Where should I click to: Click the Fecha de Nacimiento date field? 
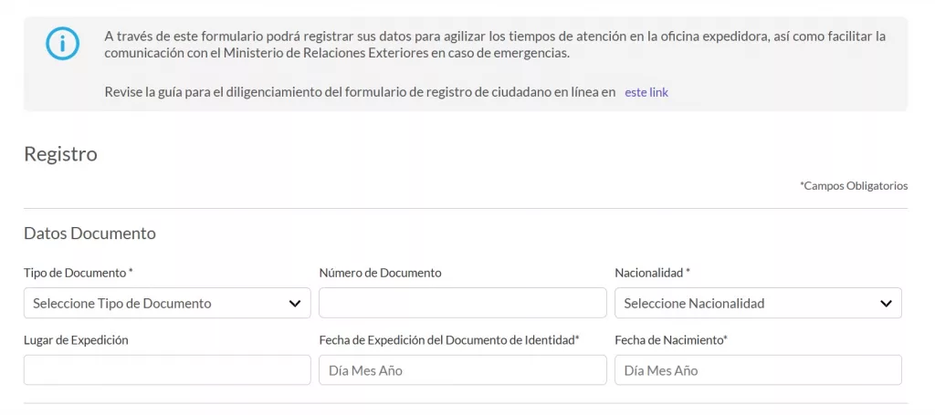pyautogui.click(x=758, y=370)
